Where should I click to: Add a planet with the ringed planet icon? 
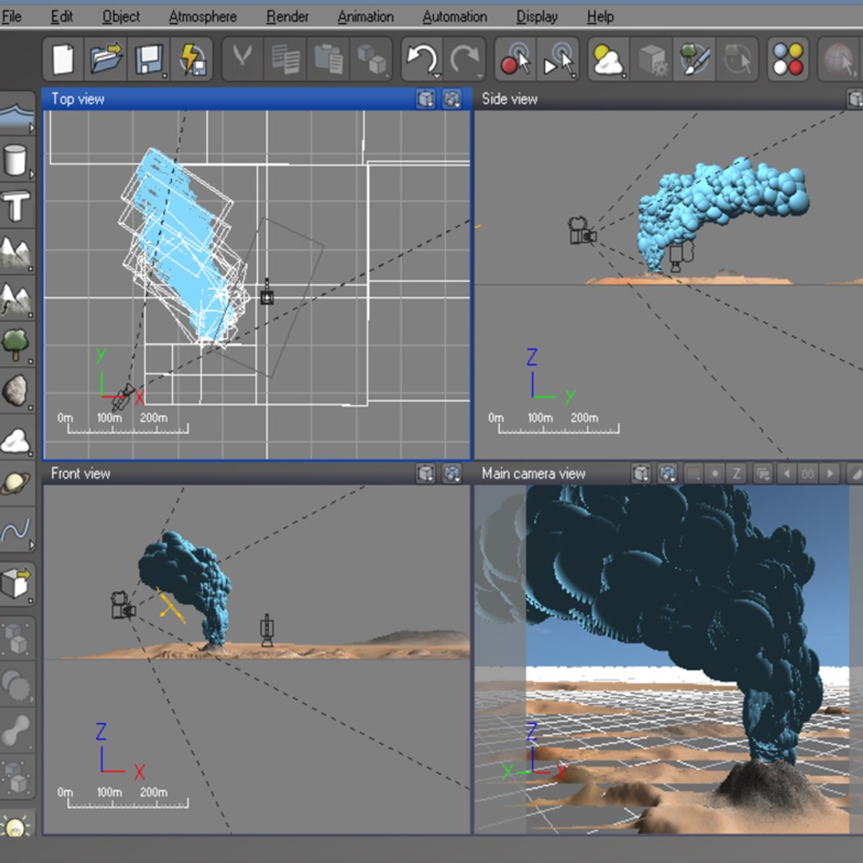point(17,483)
